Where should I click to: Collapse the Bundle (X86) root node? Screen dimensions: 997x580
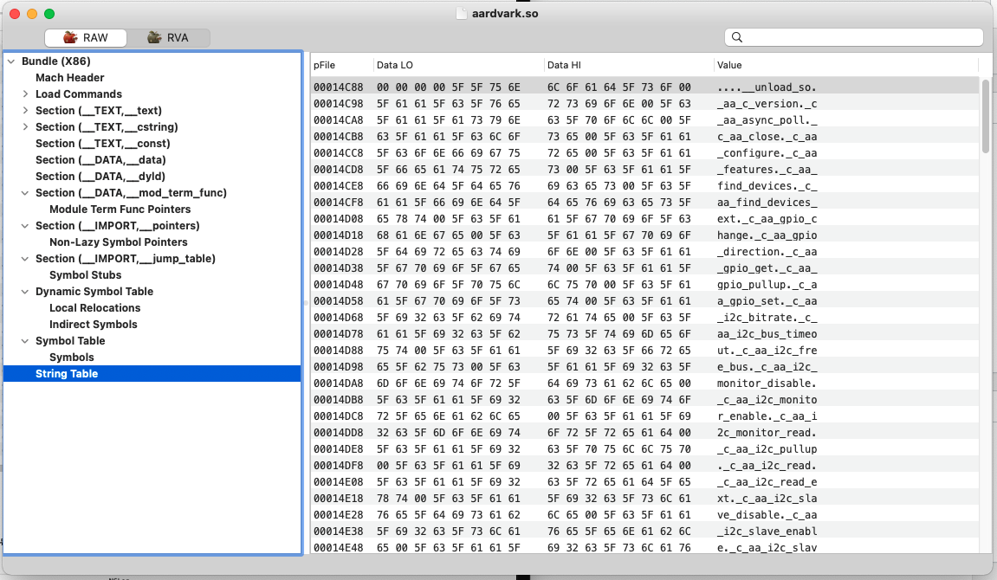coord(11,61)
